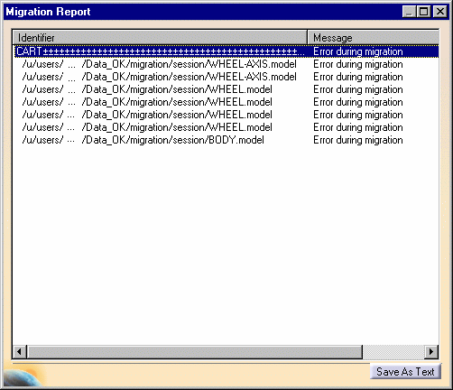Sort by the Identifier column header
The image size is (453, 390).
click(x=160, y=38)
